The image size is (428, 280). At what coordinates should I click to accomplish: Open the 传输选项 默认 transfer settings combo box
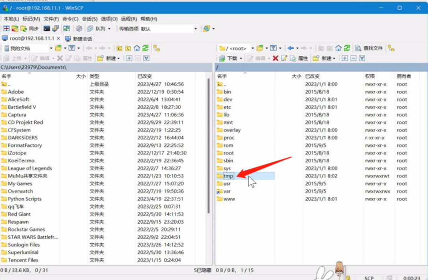click(169, 29)
